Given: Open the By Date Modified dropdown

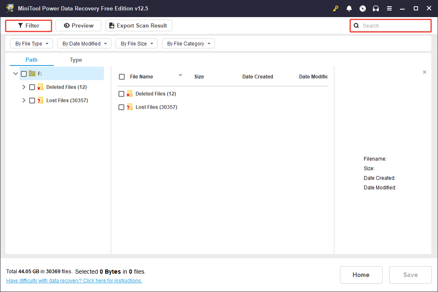Looking at the screenshot, I should 84,43.
